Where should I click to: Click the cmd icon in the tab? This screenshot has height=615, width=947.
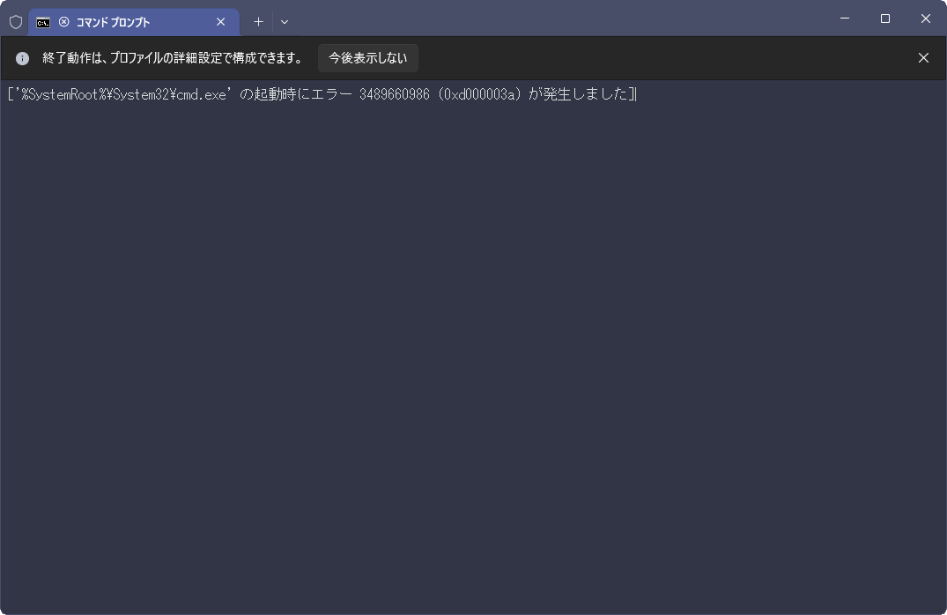(43, 22)
